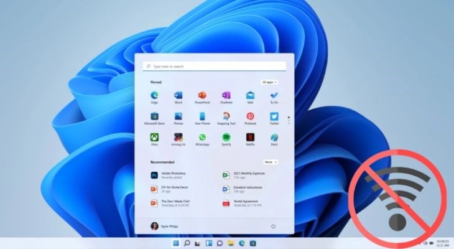This screenshot has height=249, width=454.
Task: Launch the Among Us game
Action: 178,139
